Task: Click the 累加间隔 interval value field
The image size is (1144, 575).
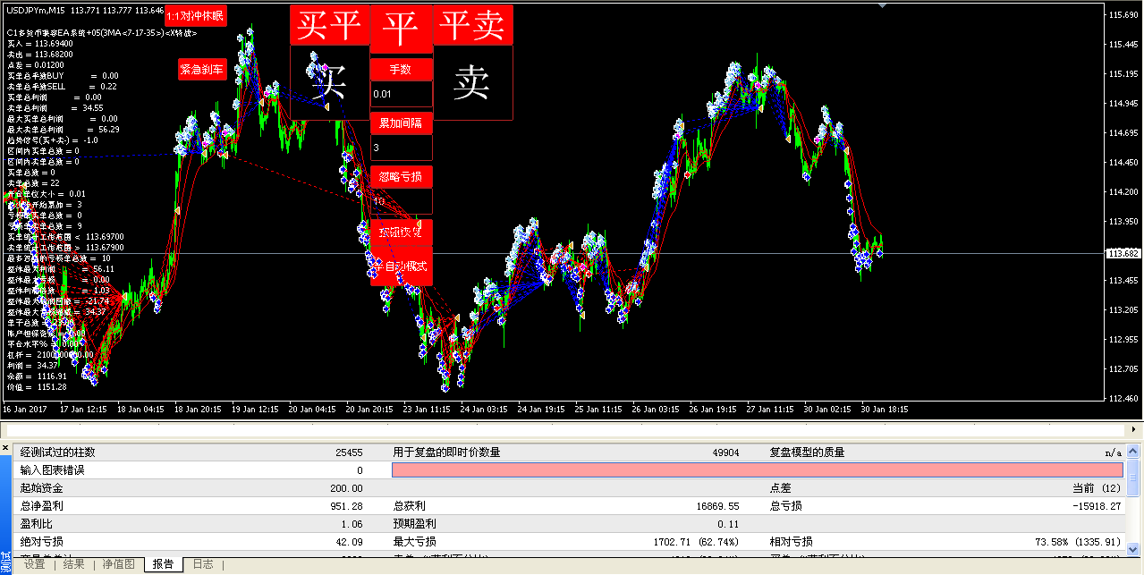Action: 401,148
